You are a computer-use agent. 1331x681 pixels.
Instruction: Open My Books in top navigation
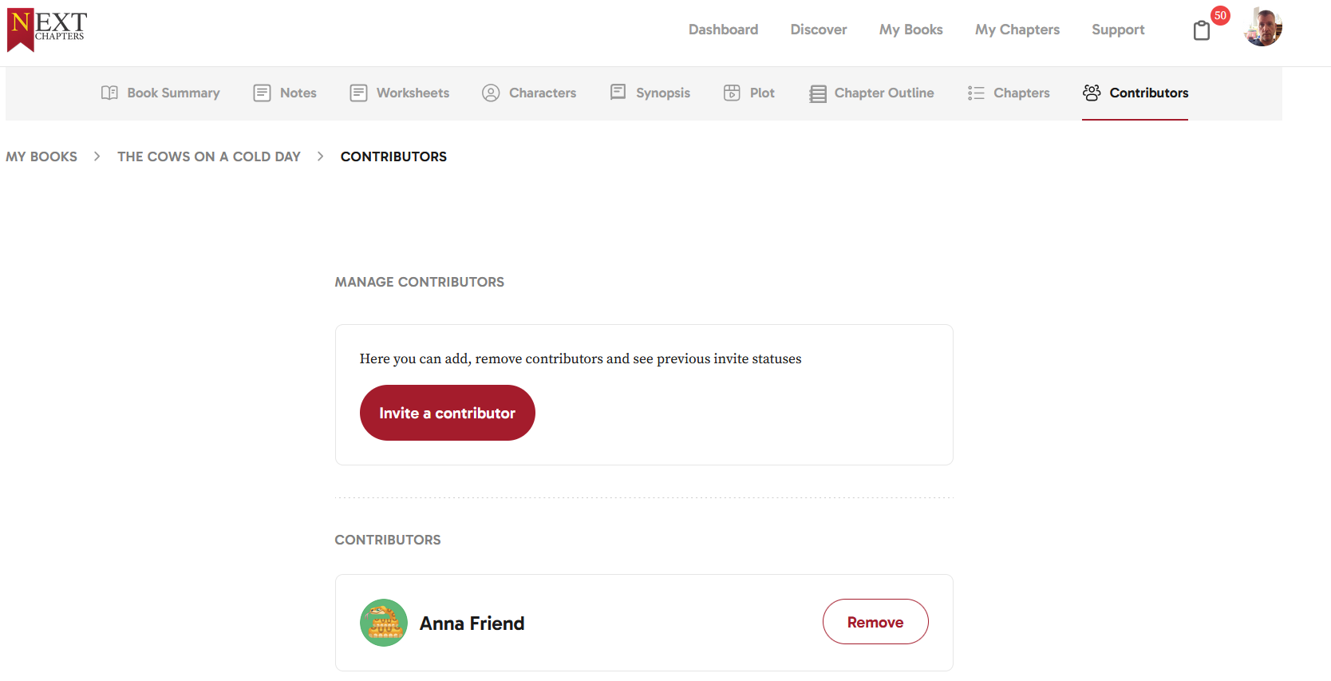tap(911, 30)
